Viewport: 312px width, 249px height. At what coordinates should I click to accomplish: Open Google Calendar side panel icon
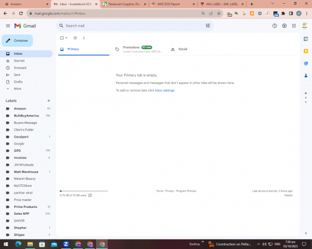pyautogui.click(x=306, y=39)
